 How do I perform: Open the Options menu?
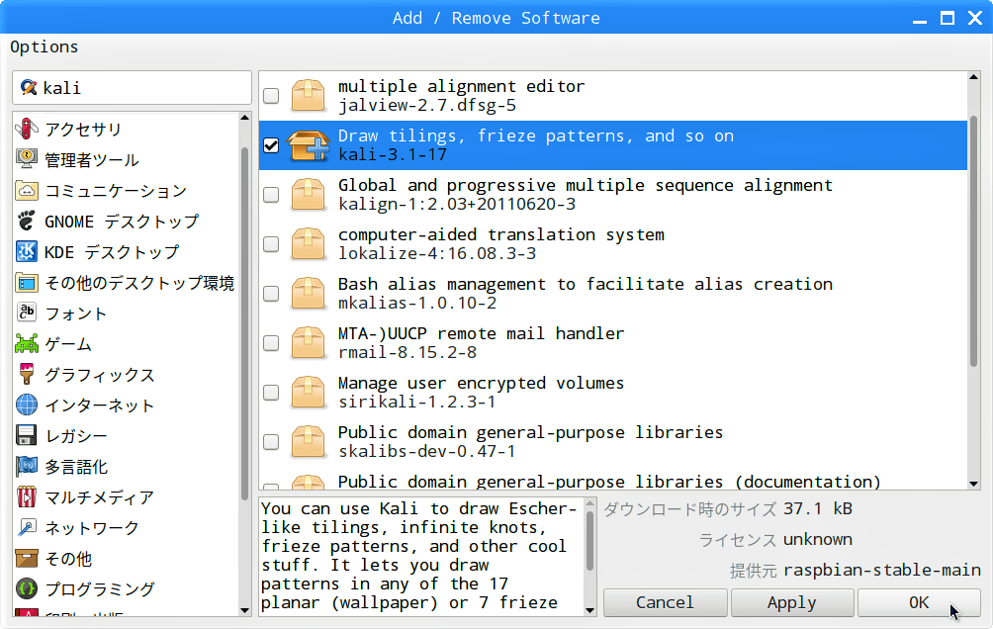(x=45, y=46)
